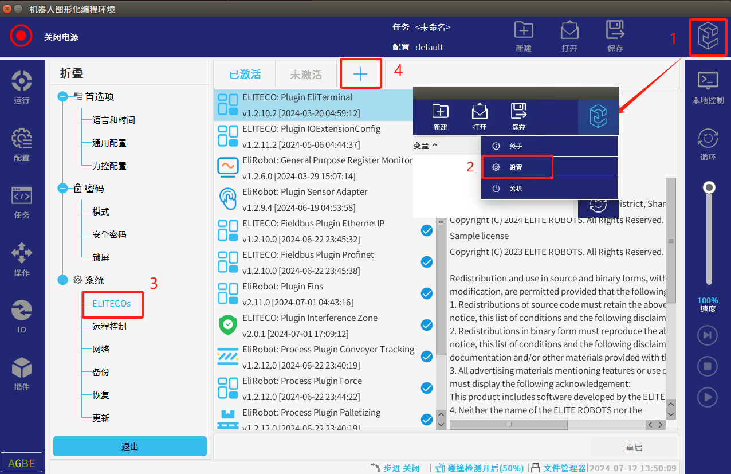Screen dimensions: 731x474
Task: Toggle checkmark for Plugin Interference Zone
Action: (x=427, y=325)
